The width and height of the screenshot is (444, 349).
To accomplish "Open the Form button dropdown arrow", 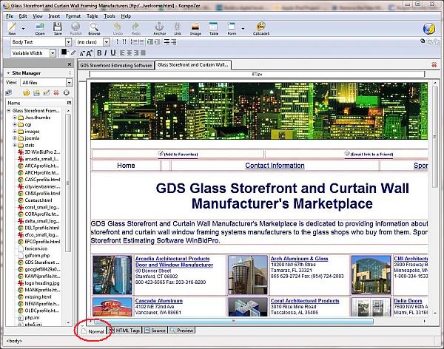I will coord(243,29).
